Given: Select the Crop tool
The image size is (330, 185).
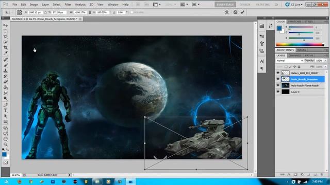Looking at the screenshot, I should coord(6,48).
